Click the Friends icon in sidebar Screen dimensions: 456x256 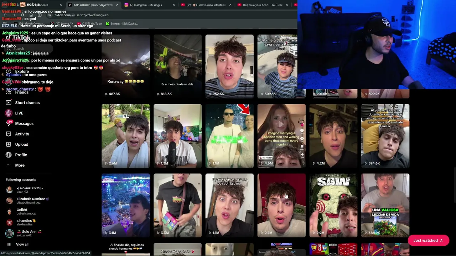(x=9, y=92)
